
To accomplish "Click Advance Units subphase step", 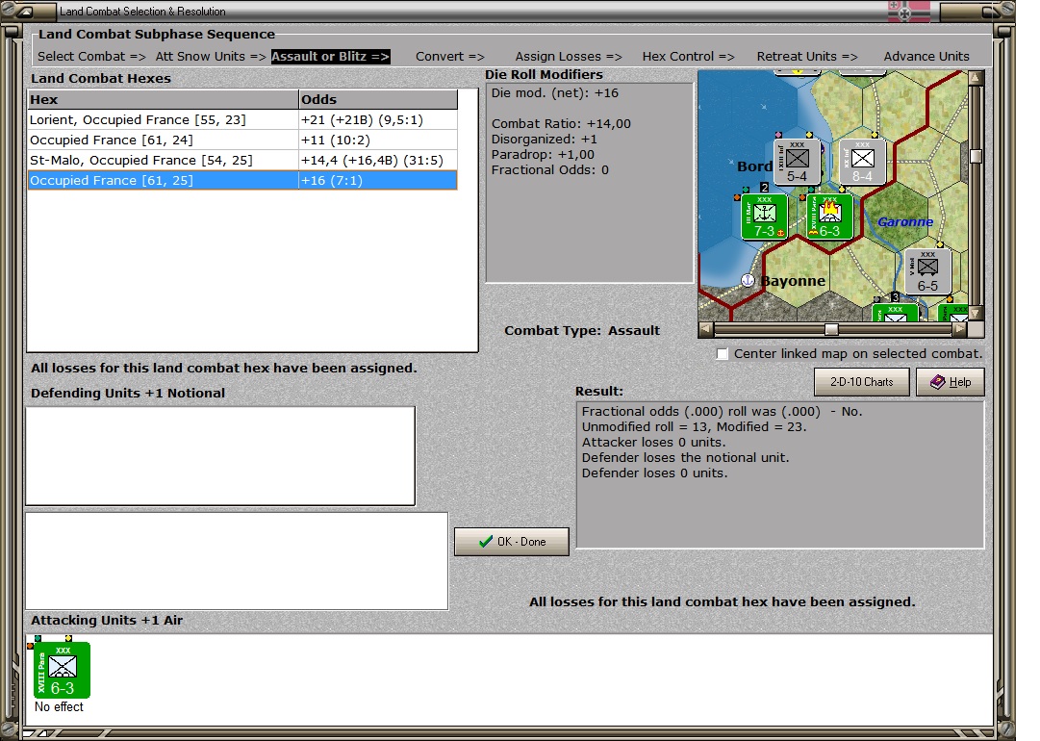I will tap(926, 57).
